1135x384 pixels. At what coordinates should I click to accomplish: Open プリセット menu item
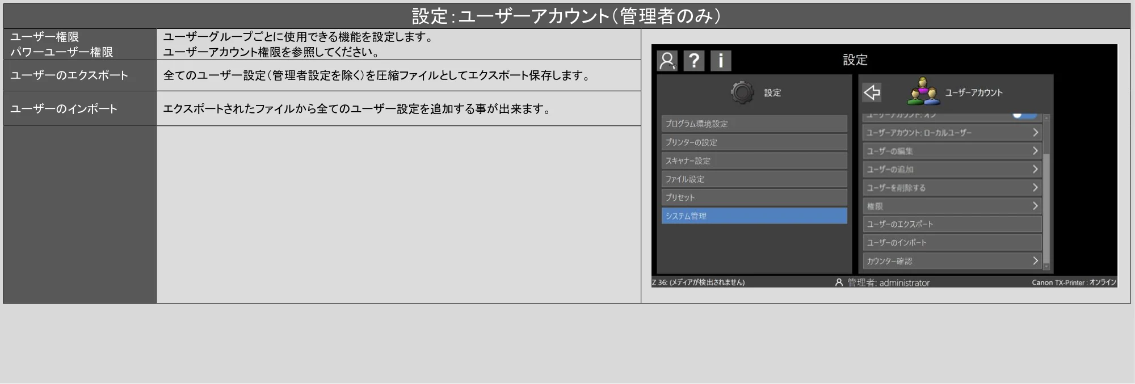pos(754,197)
